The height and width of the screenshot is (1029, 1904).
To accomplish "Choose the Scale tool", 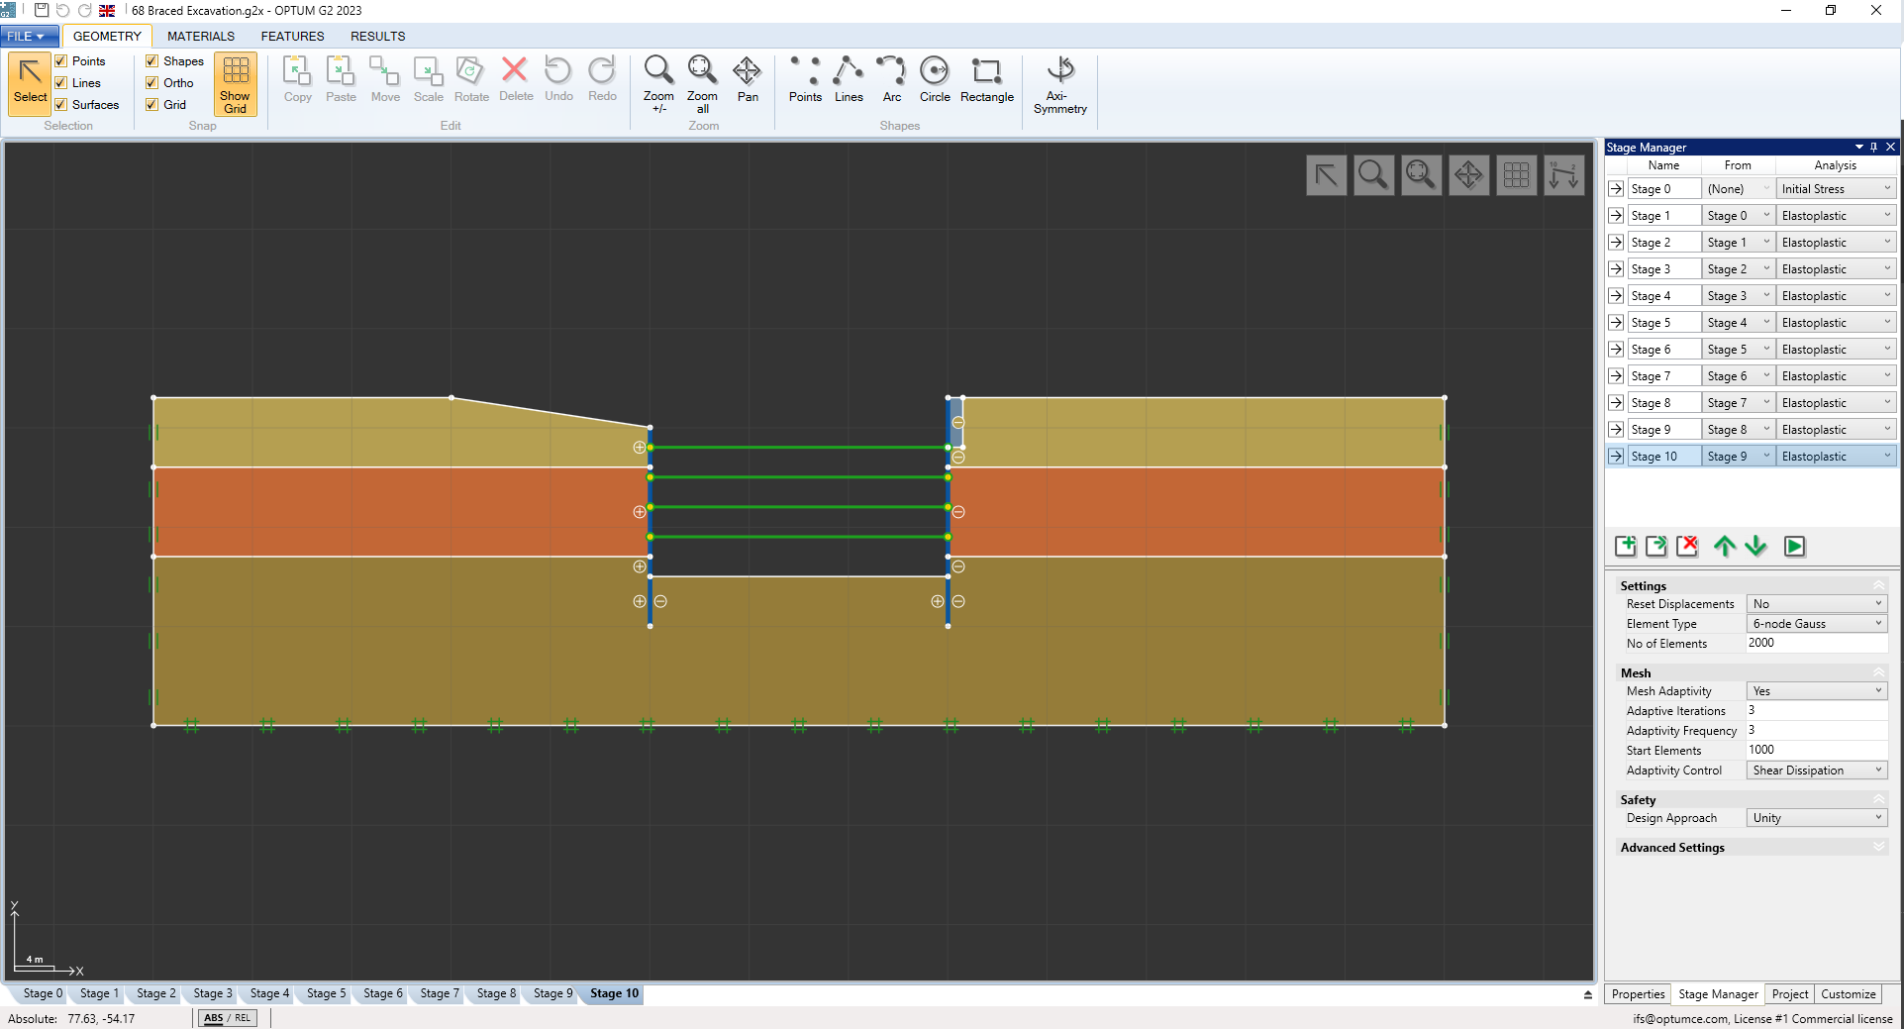I will coord(428,79).
